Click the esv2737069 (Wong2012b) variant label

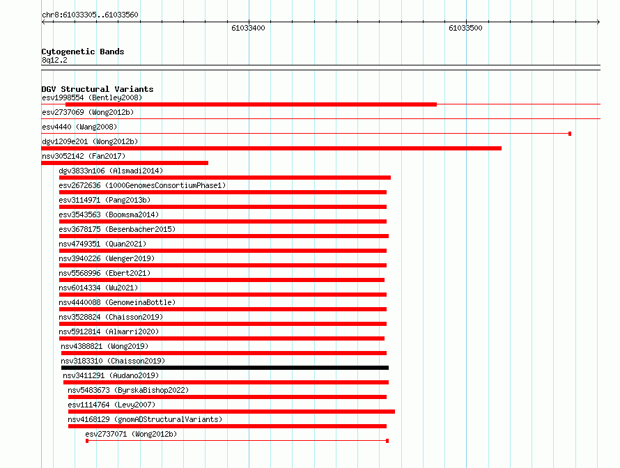click(88, 112)
